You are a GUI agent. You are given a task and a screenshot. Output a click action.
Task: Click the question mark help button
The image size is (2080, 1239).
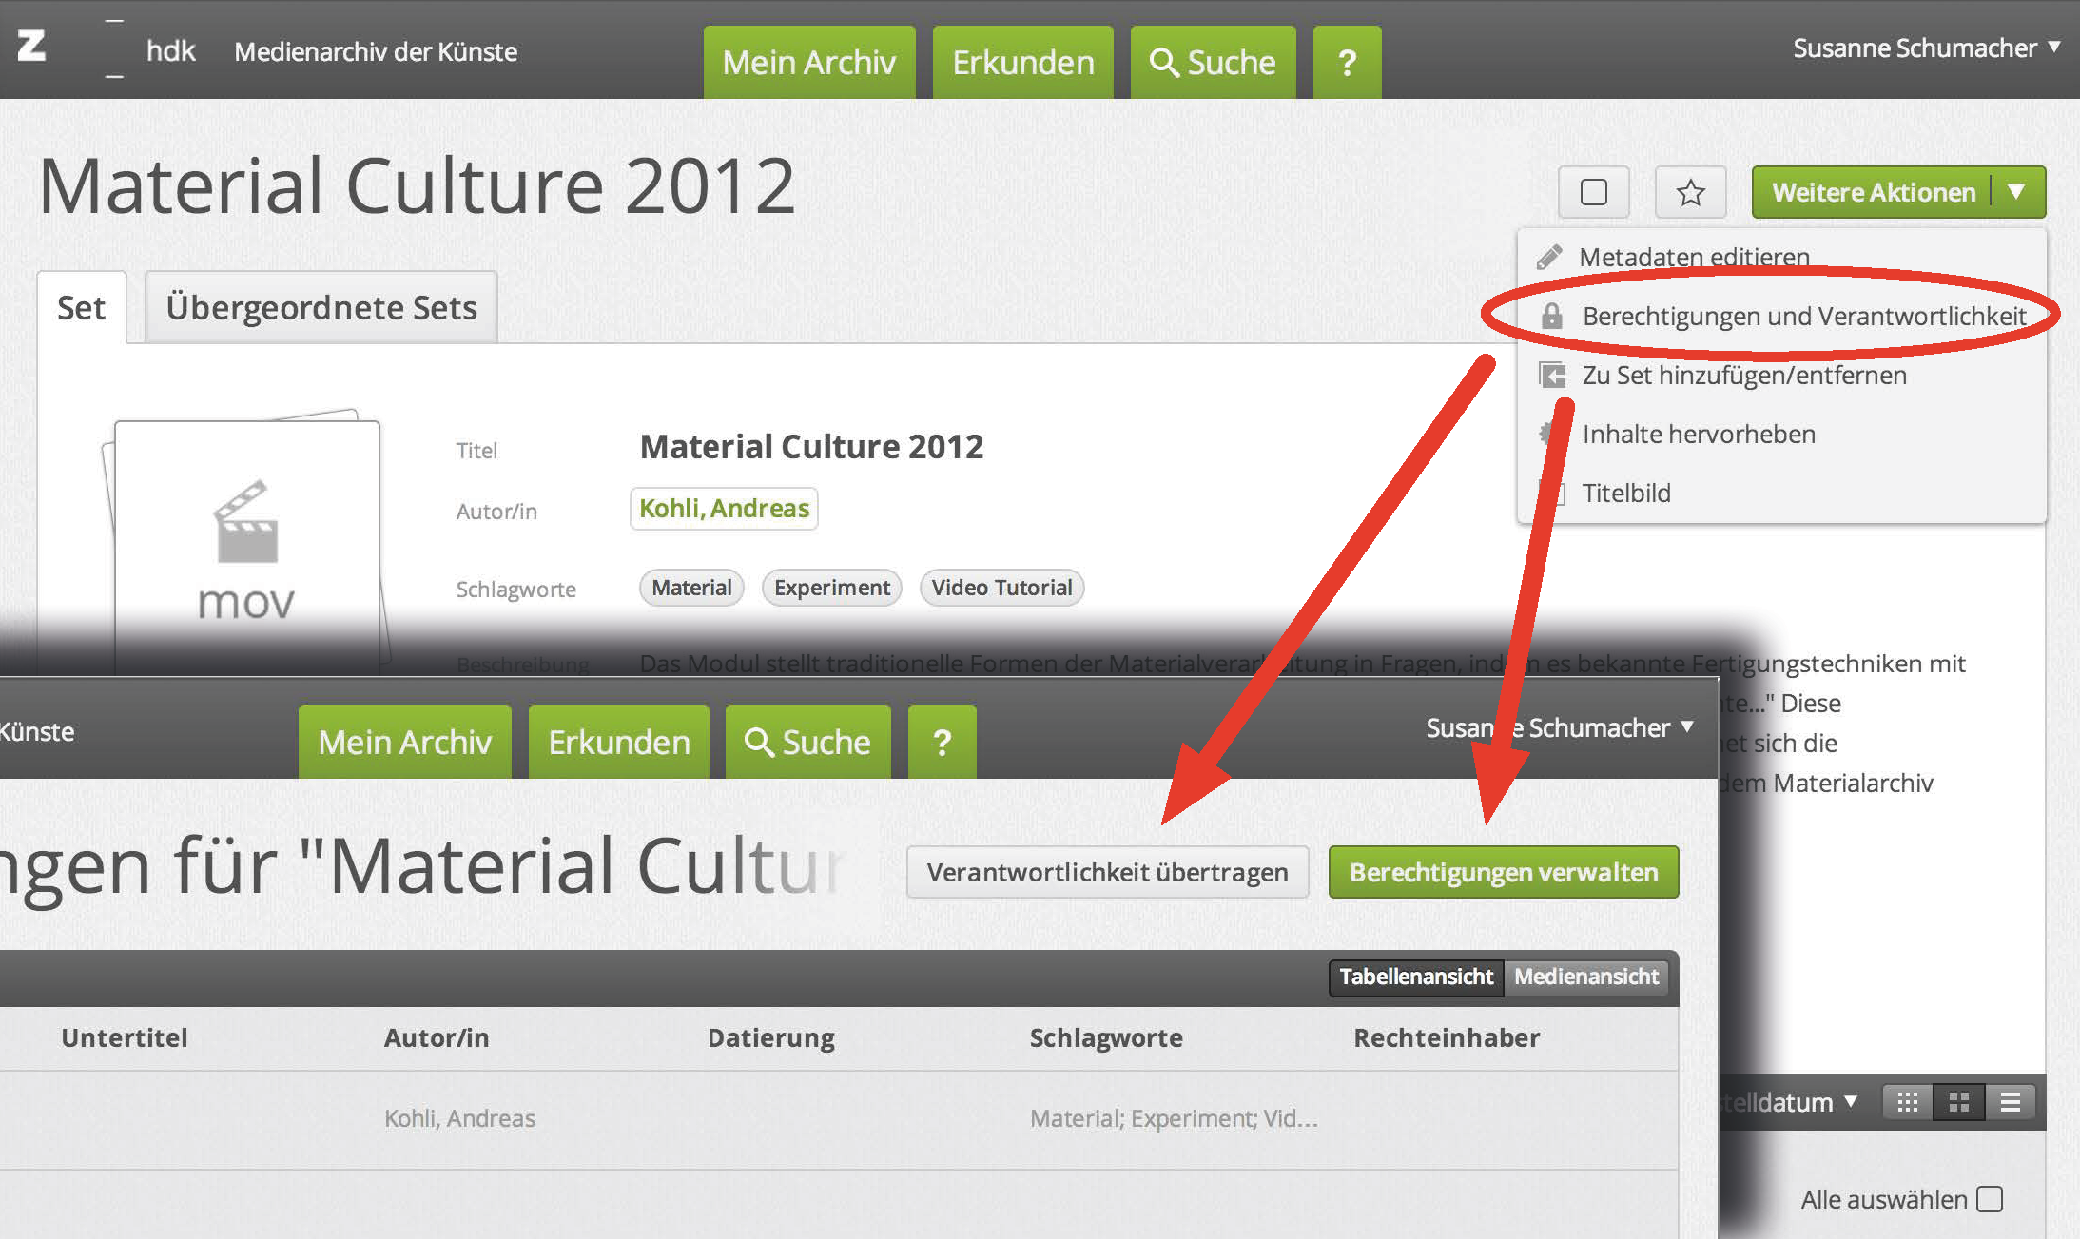pos(1346,63)
